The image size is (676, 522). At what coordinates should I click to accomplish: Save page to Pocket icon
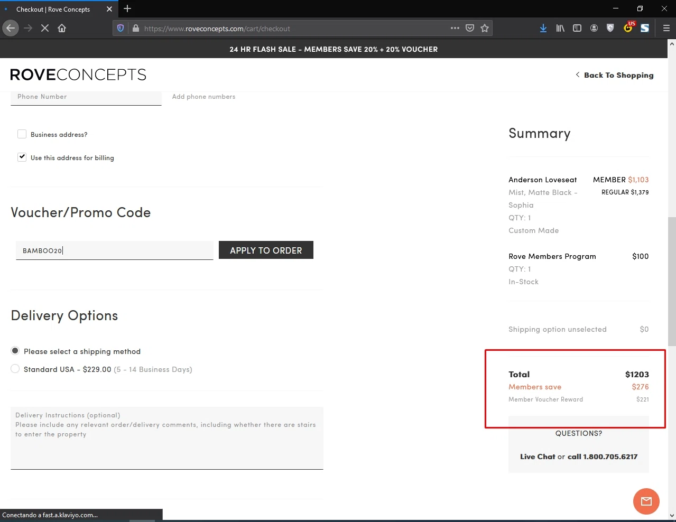pyautogui.click(x=470, y=28)
